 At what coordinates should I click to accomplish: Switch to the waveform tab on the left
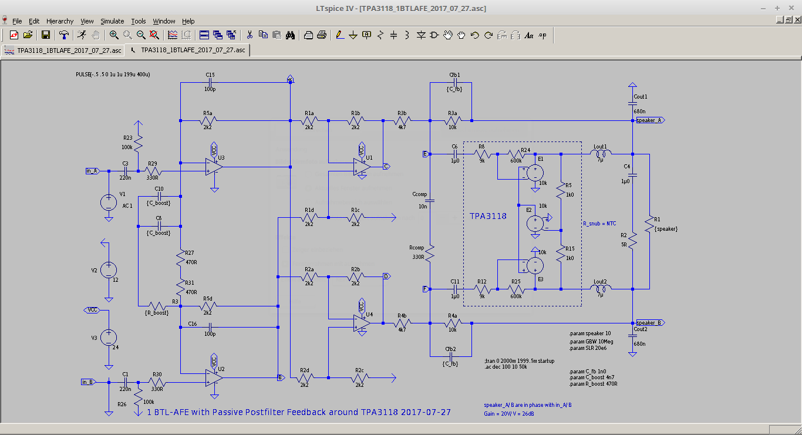coord(63,50)
